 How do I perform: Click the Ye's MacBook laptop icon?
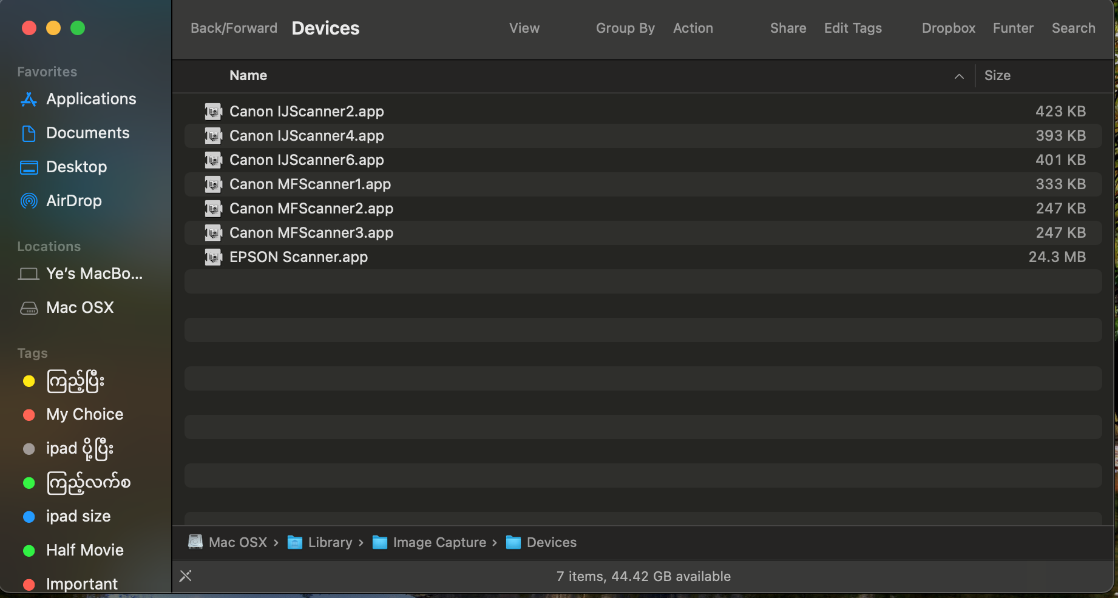[x=29, y=274]
